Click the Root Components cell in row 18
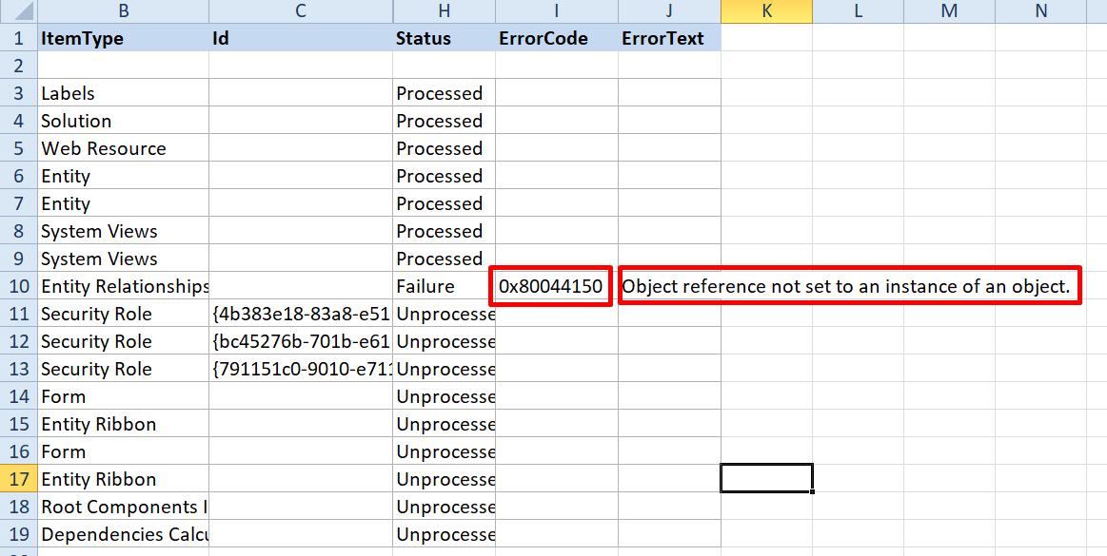 [123, 507]
